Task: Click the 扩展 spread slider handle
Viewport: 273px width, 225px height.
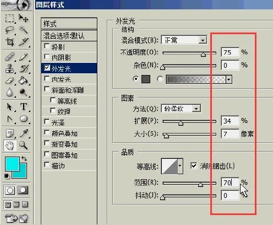Action: [181, 123]
